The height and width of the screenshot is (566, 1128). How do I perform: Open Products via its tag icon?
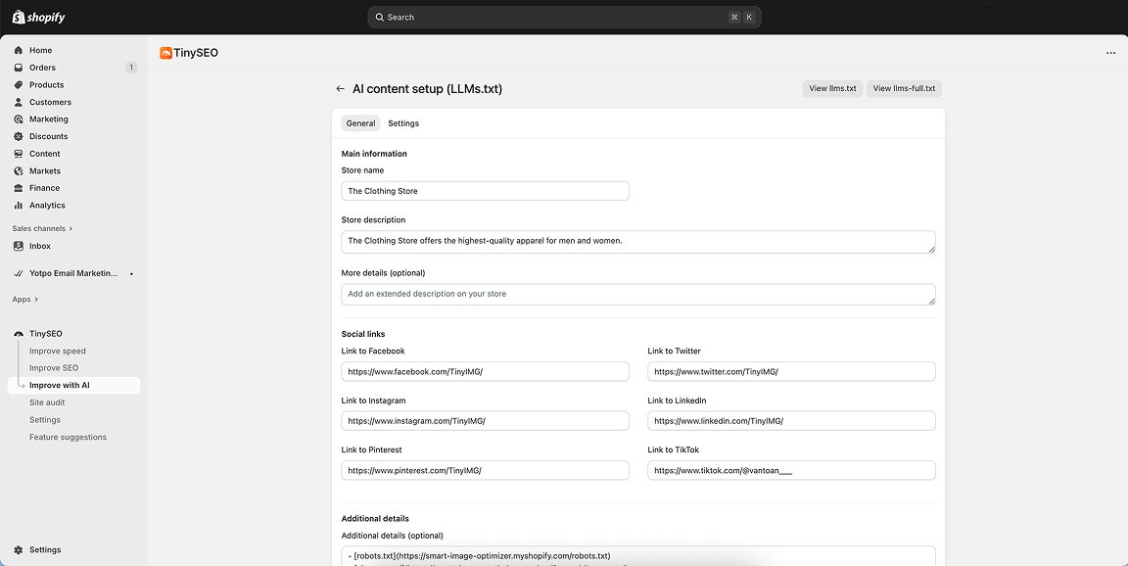(19, 85)
